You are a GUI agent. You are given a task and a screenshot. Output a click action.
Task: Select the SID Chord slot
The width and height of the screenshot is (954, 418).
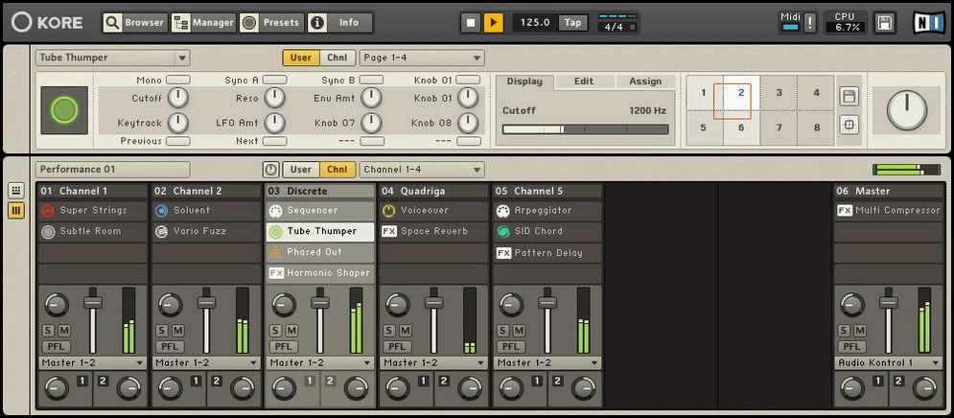[x=547, y=231]
